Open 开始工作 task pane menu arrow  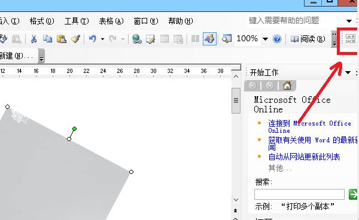point(348,73)
